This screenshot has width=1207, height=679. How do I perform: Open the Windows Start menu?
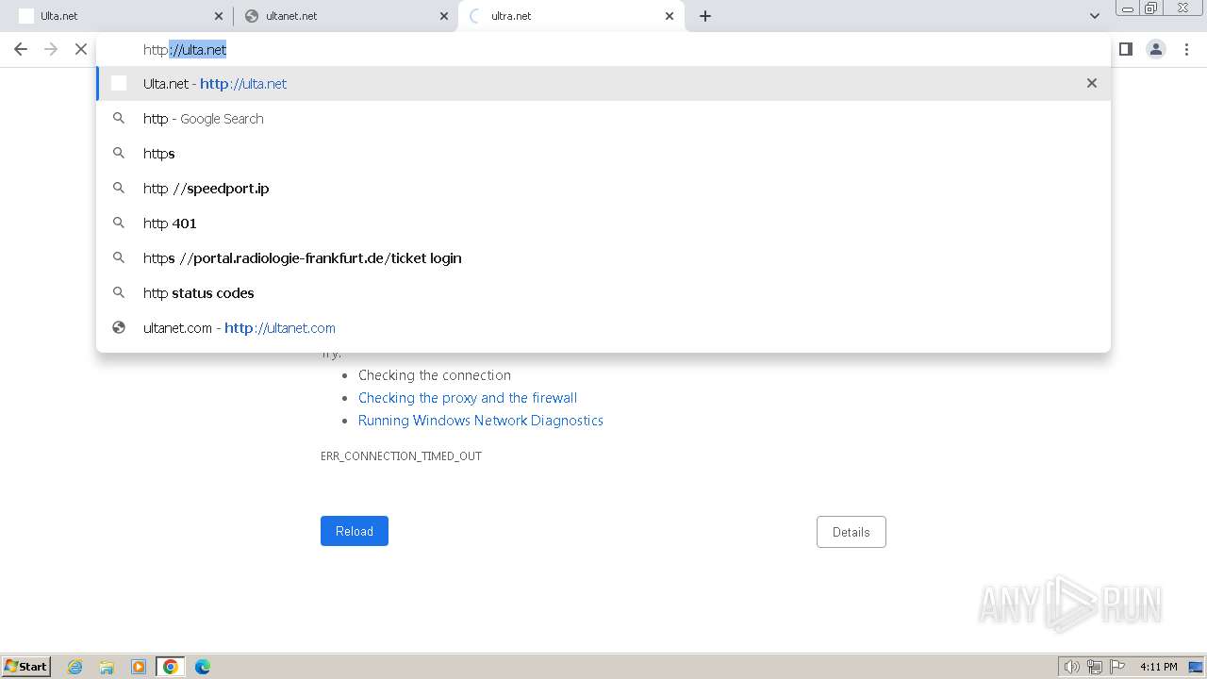(x=26, y=666)
